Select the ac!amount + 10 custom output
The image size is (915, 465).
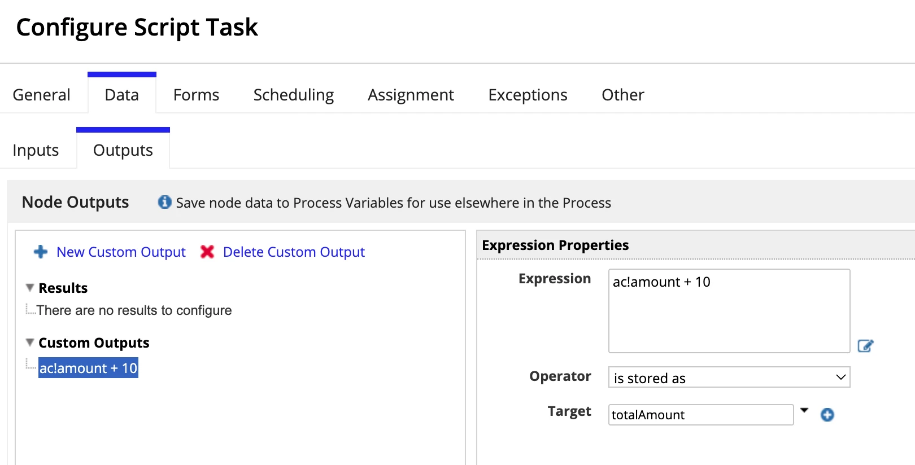(x=88, y=368)
